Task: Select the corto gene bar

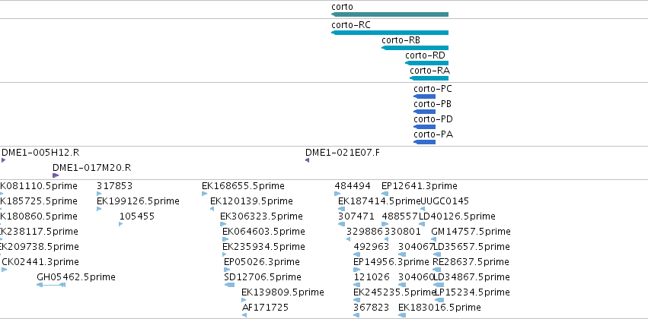Action: pyautogui.click(x=390, y=14)
